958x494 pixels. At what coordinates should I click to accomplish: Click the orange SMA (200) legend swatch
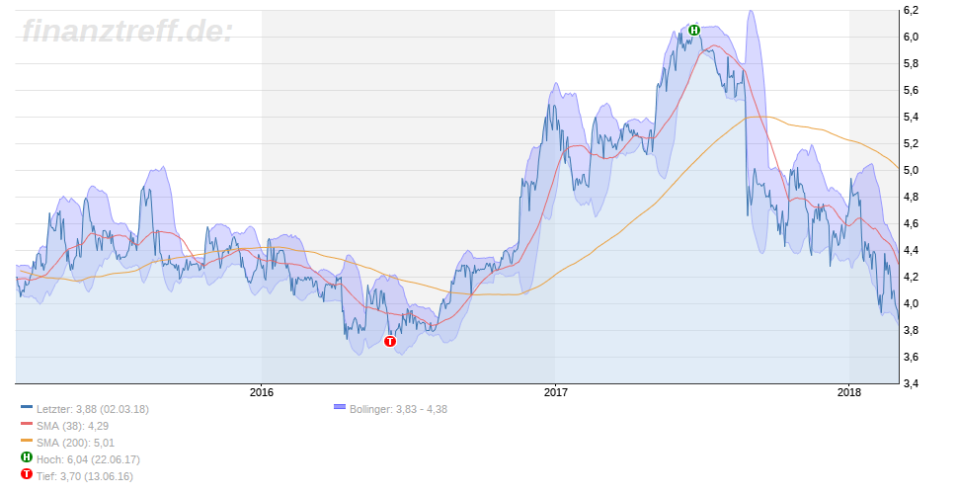point(27,442)
